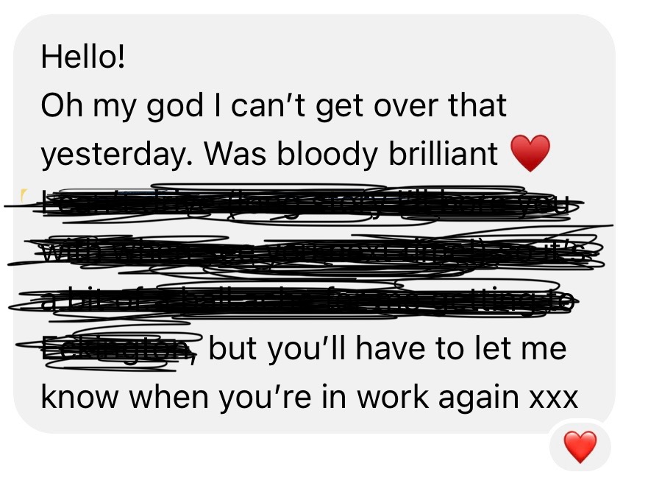Select the "Hello!" greeting text
The image size is (648, 486).
click(x=82, y=57)
